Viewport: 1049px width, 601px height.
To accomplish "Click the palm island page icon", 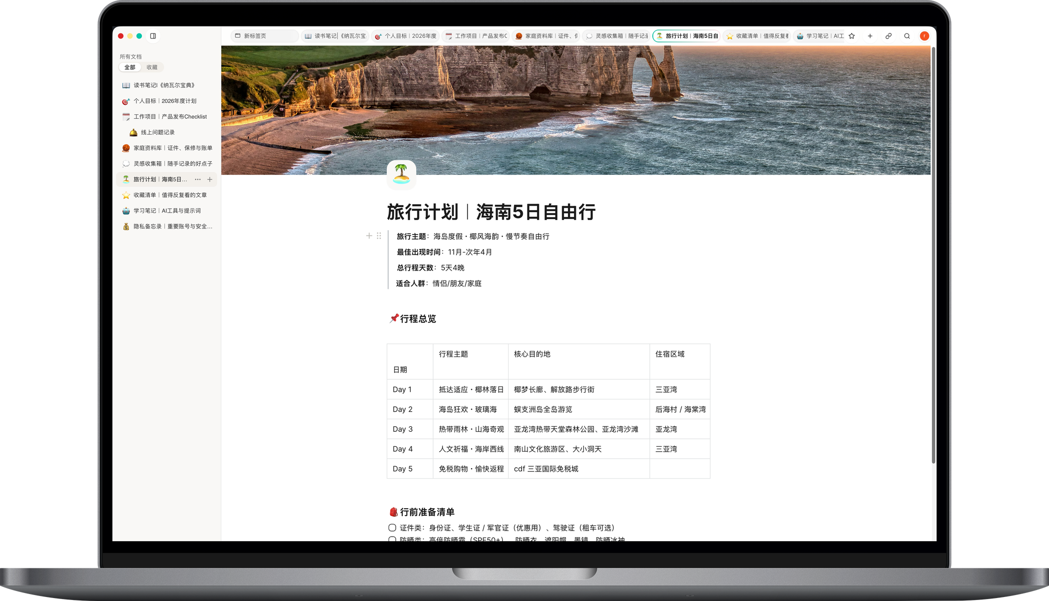I will click(401, 174).
